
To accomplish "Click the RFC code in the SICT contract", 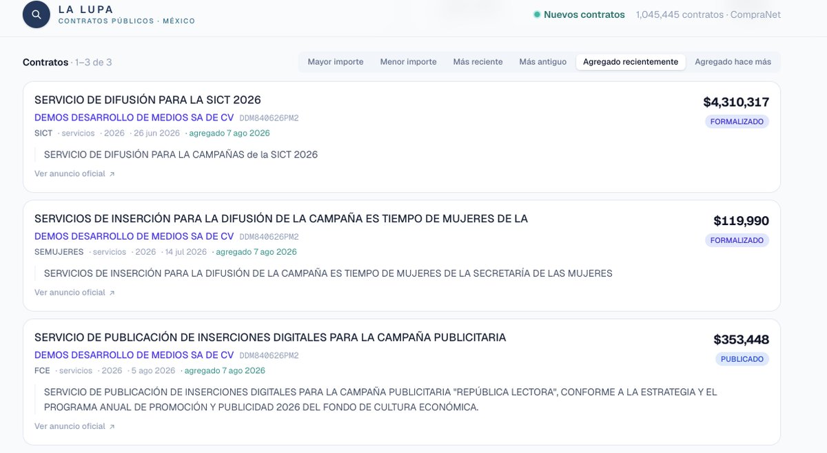I will pyautogui.click(x=269, y=118).
